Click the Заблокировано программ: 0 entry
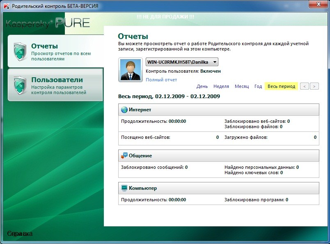Viewport: 330px width, 244px height. click(x=257, y=200)
